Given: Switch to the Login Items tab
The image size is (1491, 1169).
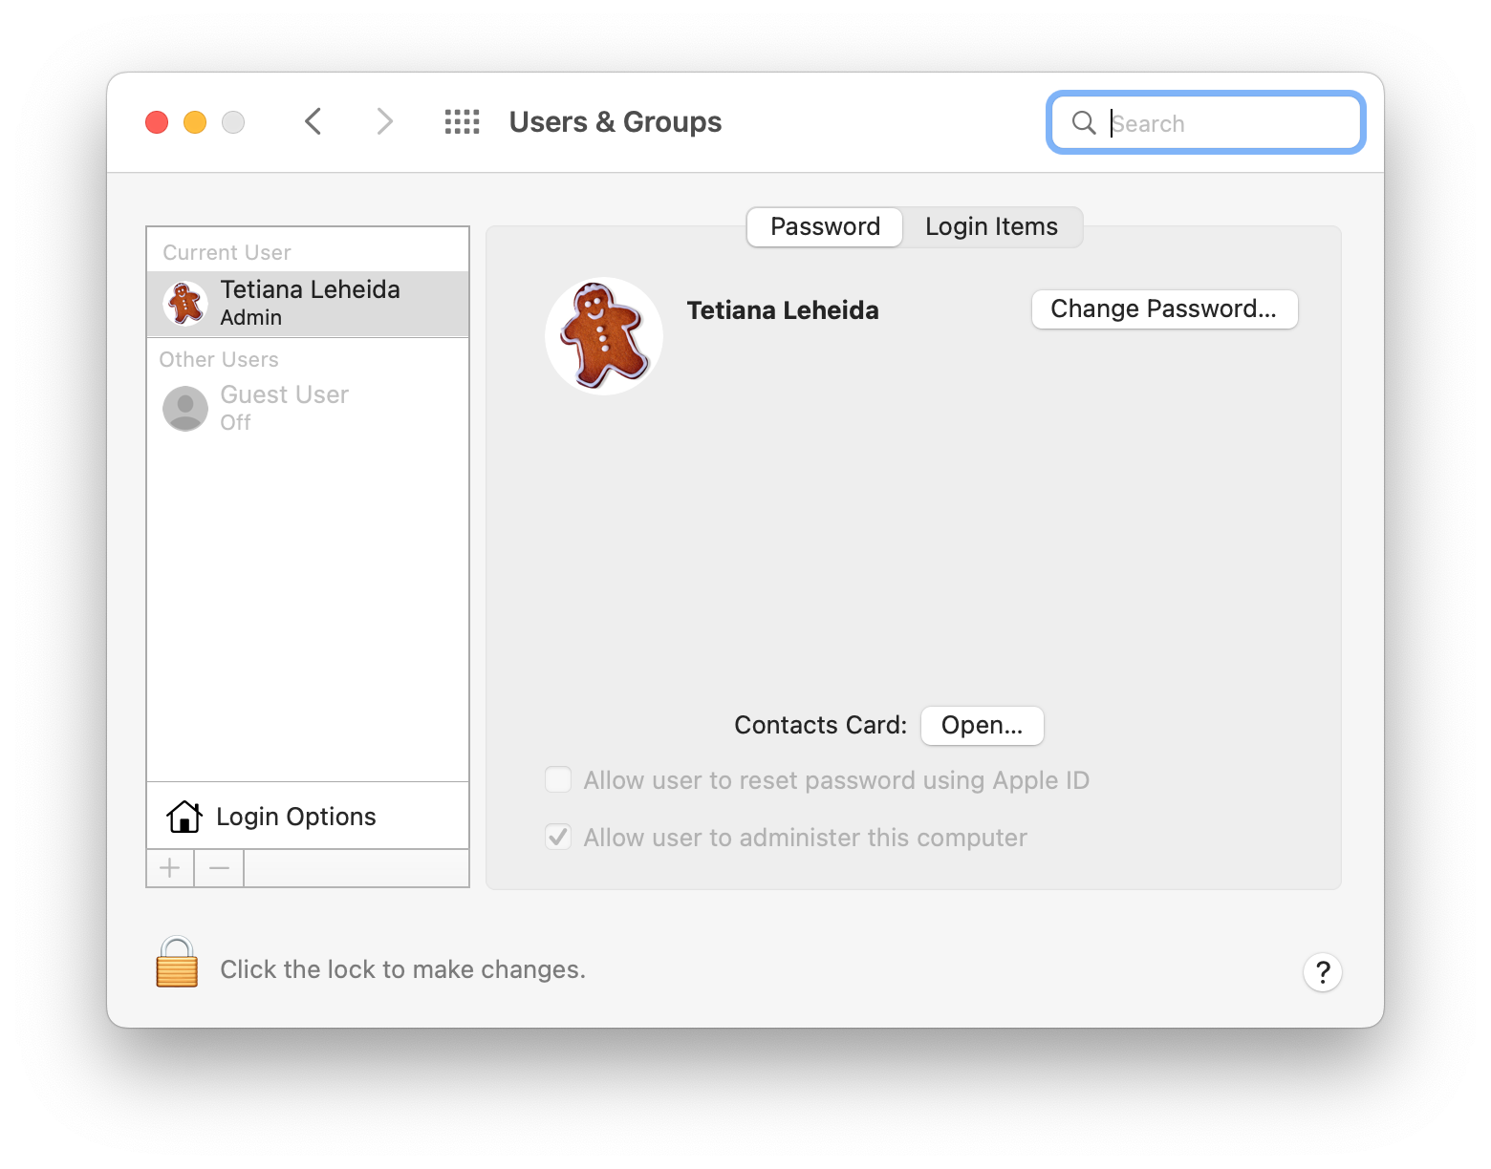Looking at the screenshot, I should click(x=992, y=227).
